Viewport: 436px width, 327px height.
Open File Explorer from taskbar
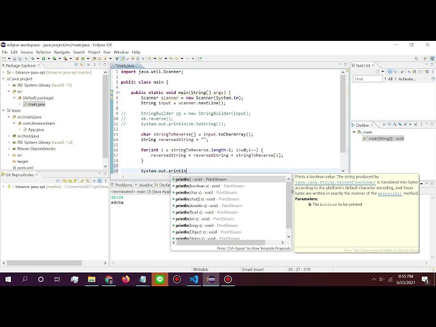(91, 279)
